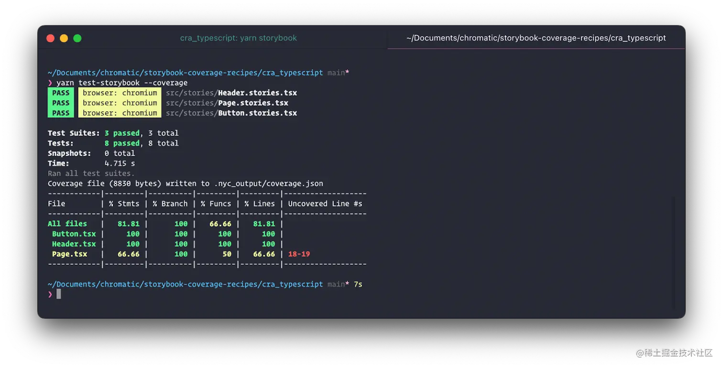Click browser: chromium label on Button row

120,113
